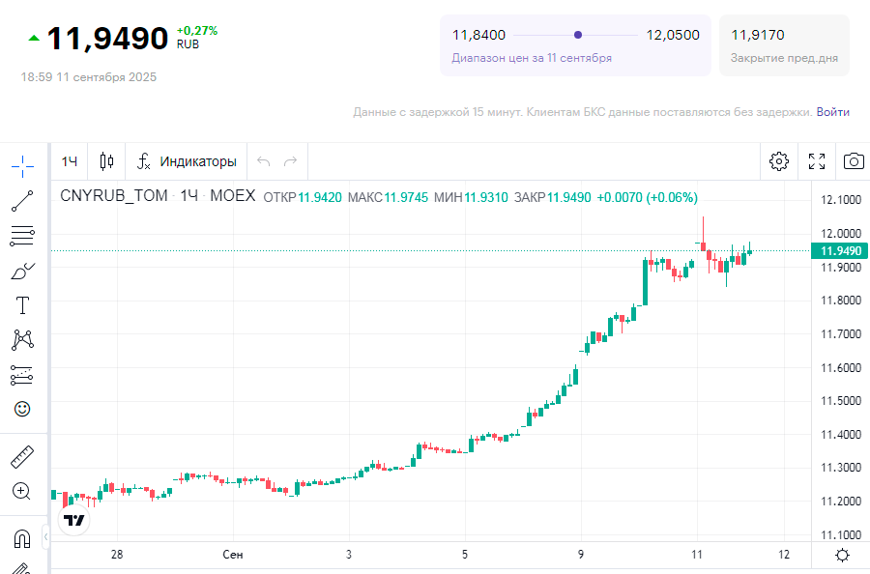Click the Войти login link
This screenshot has width=870, height=574.
pyautogui.click(x=832, y=112)
